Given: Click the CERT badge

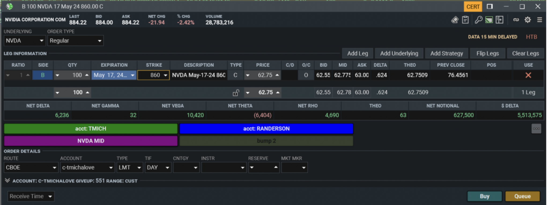Looking at the screenshot, I should (x=473, y=7).
